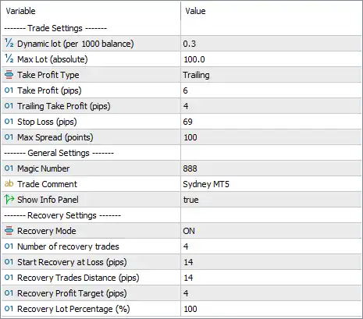Click the integer icon beside Stop Loss (pips)
This screenshot has width=363, height=319.
coord(9,122)
